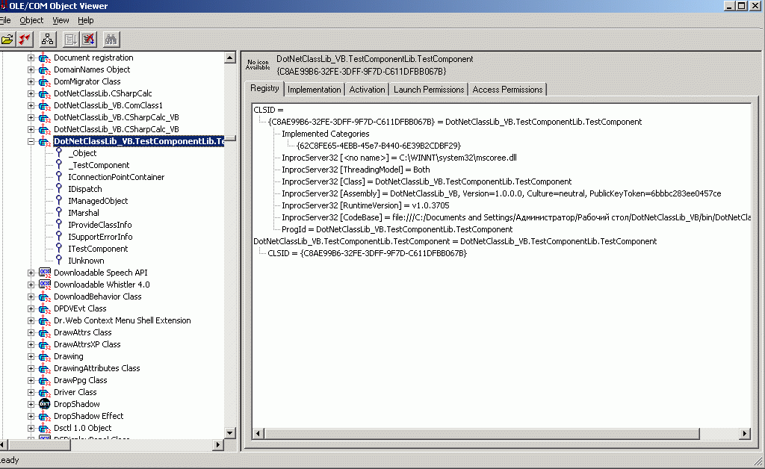The height and width of the screenshot is (469, 765).
Task: Open the Object menu
Action: (x=31, y=20)
